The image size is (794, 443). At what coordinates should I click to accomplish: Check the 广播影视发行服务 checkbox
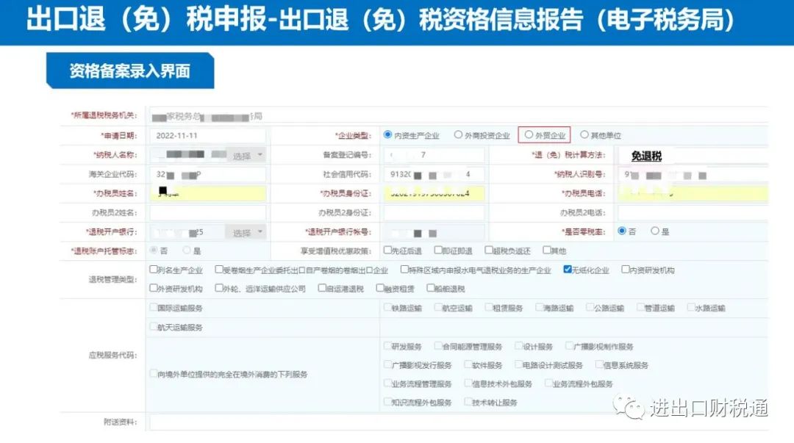[387, 364]
